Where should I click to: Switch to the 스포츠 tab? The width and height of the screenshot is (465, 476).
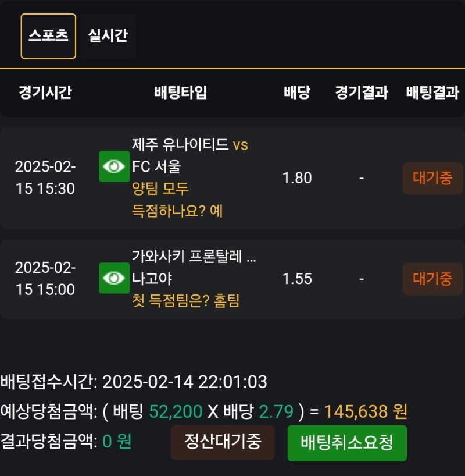(48, 36)
